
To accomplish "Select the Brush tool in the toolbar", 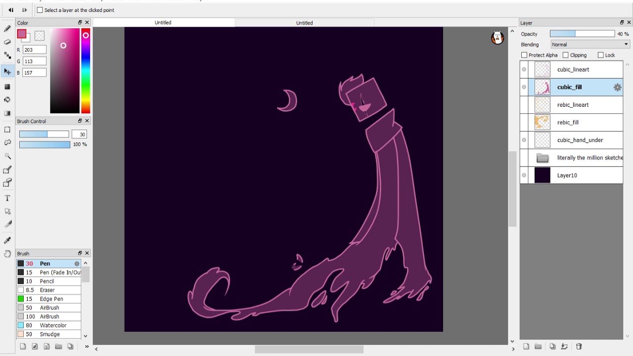I will [7, 29].
